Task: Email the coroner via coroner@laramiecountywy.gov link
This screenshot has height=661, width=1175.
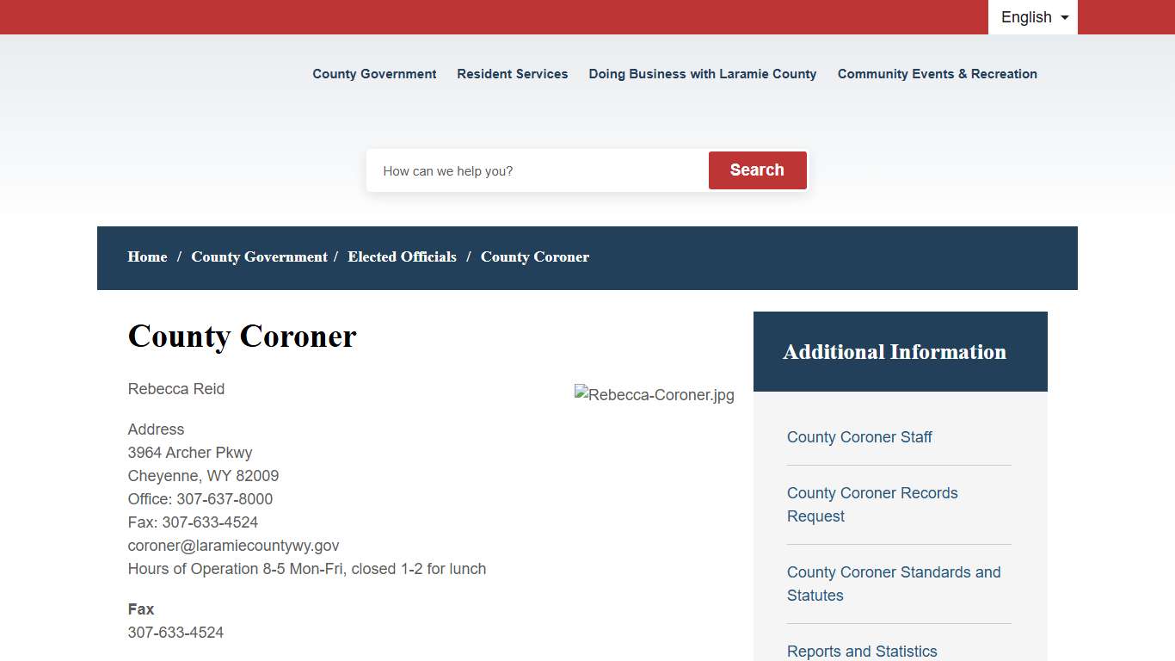Action: pyautogui.click(x=233, y=545)
